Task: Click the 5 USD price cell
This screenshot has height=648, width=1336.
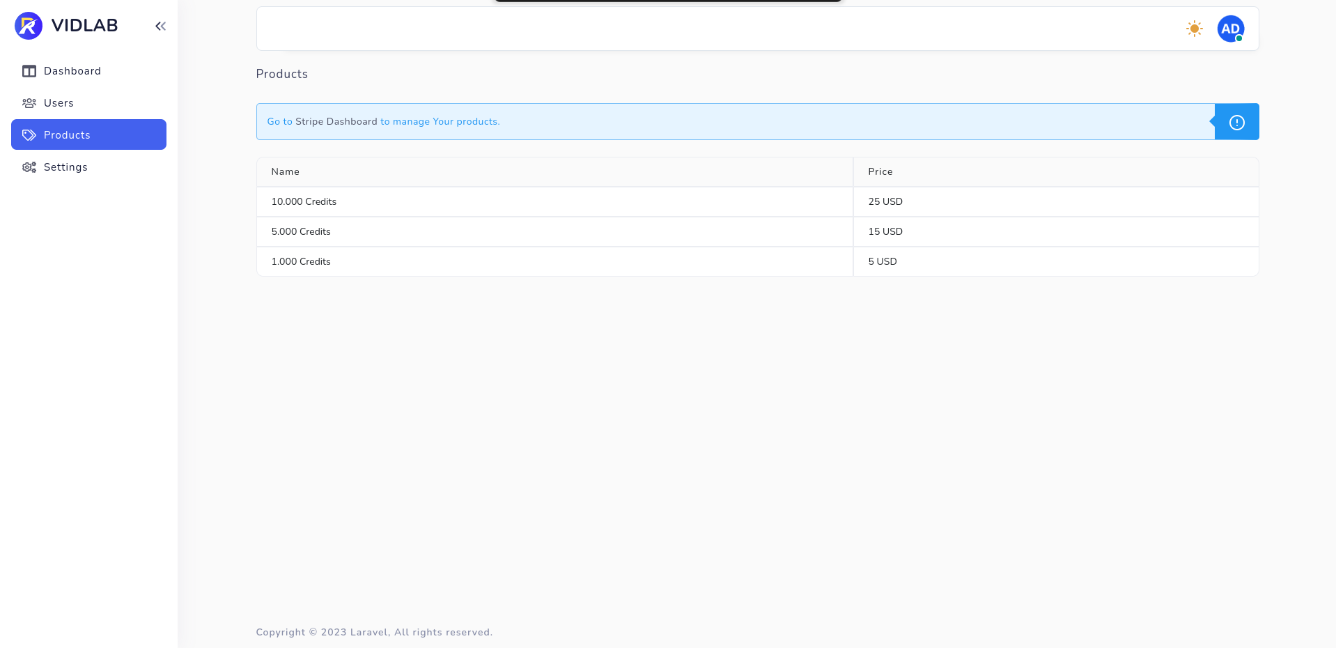Action: click(1056, 261)
